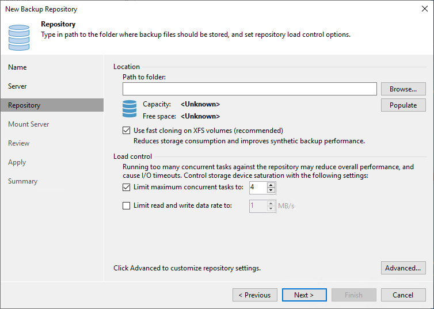Cancel the repository wizard
The height and width of the screenshot is (309, 434).
pyautogui.click(x=403, y=295)
